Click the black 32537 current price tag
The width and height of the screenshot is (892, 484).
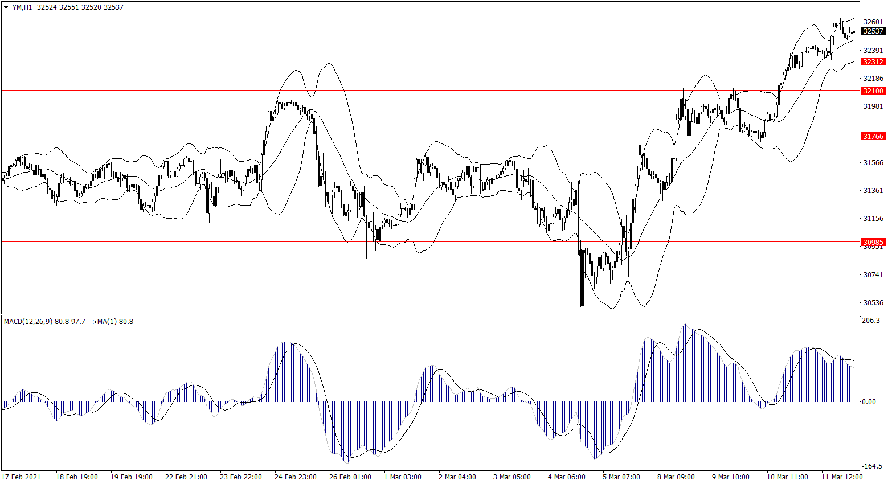873,31
